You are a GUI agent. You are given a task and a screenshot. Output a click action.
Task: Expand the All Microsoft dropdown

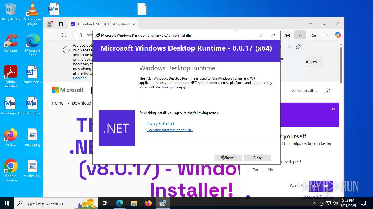[305, 91]
